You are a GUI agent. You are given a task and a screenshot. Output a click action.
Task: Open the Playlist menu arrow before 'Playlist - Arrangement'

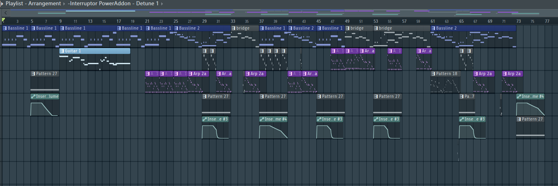coord(2,3)
